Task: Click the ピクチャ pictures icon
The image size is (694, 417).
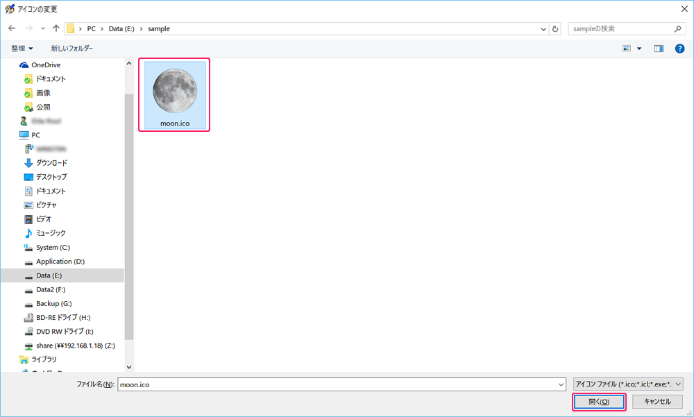Action: [28, 205]
